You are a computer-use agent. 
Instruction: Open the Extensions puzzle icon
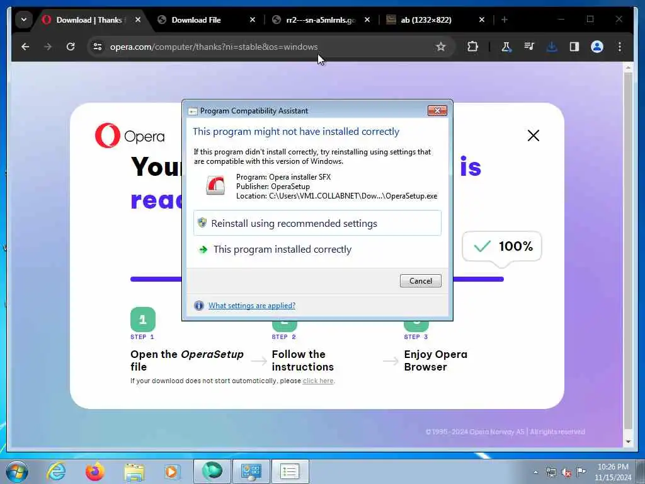(472, 47)
